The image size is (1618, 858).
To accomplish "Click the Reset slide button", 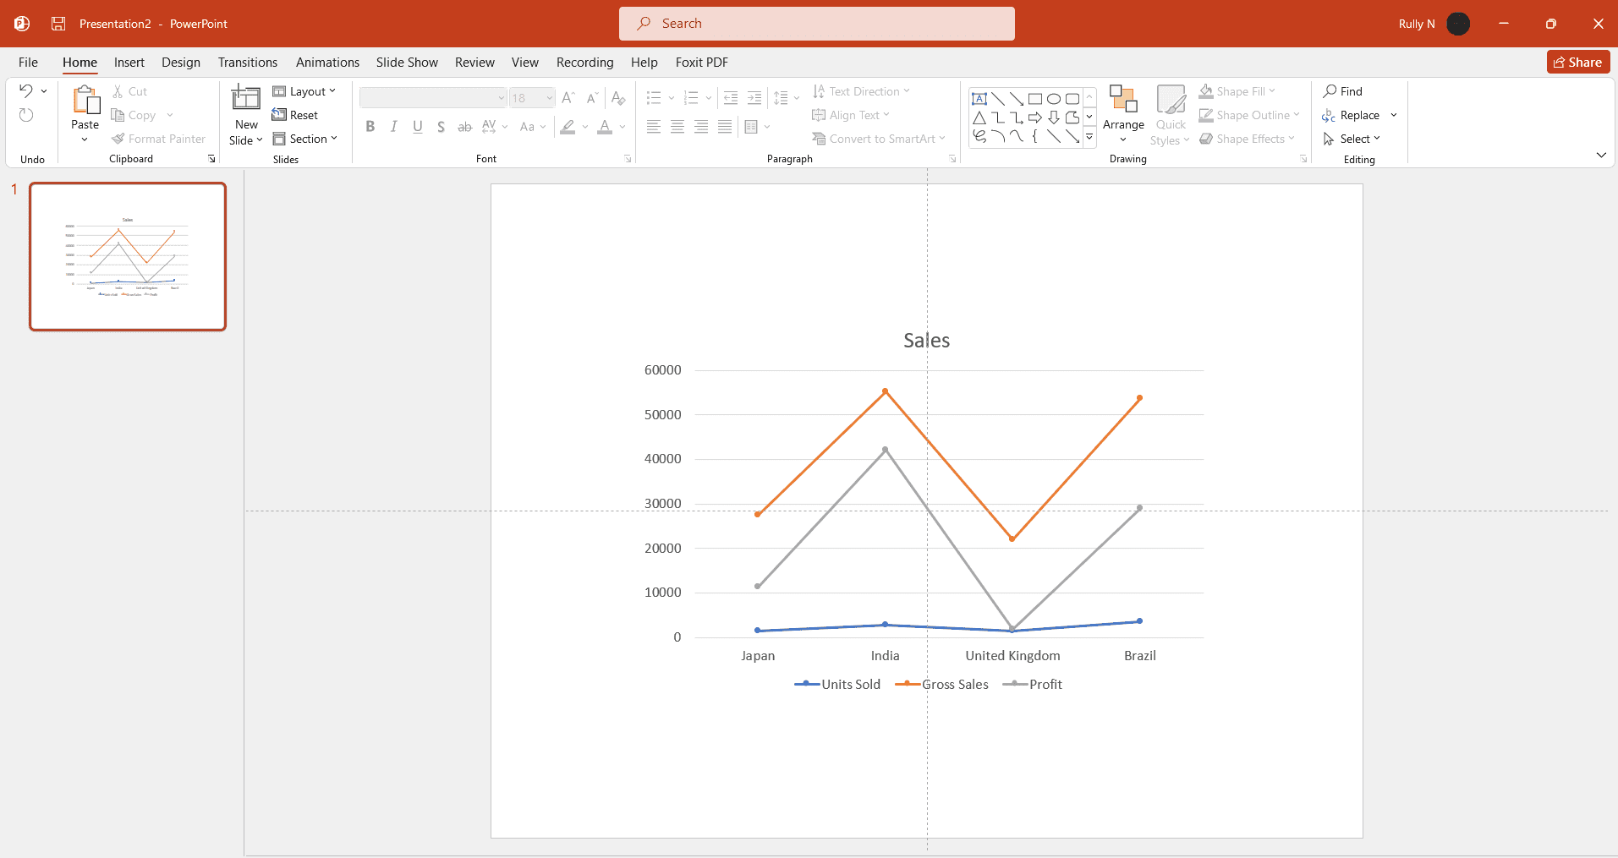I will [295, 115].
